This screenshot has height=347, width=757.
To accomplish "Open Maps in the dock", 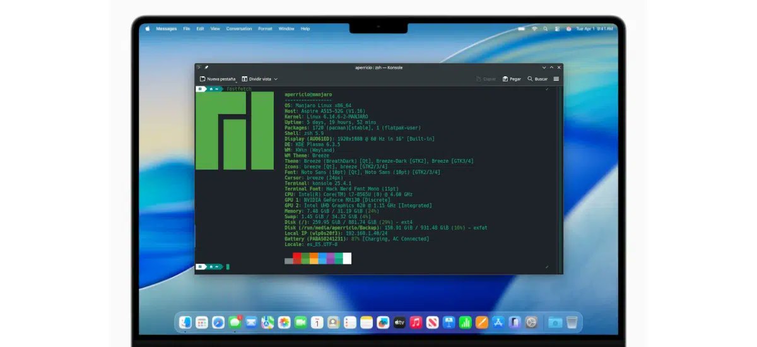I will tap(267, 322).
